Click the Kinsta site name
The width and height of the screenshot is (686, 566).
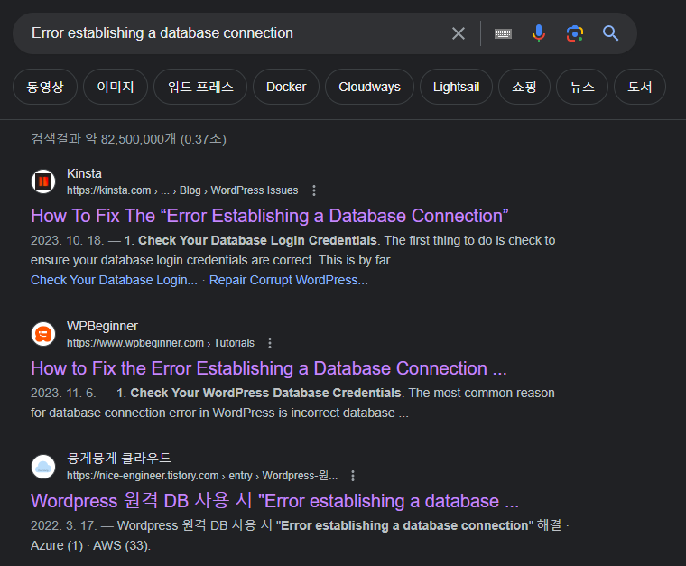point(84,173)
